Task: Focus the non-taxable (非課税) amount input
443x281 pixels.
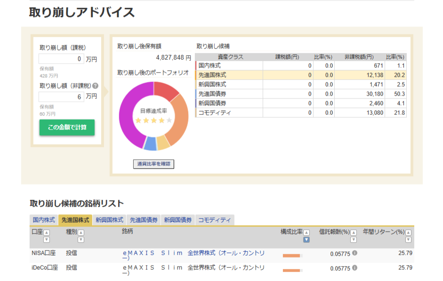Action: click(61, 97)
